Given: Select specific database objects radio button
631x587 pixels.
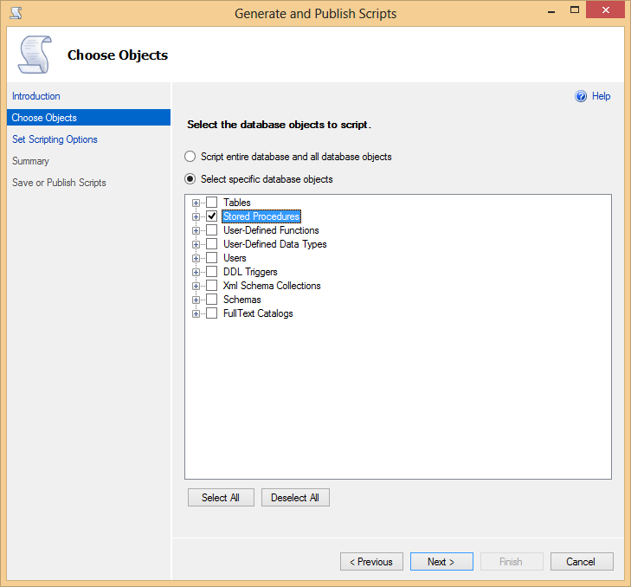Looking at the screenshot, I should pyautogui.click(x=190, y=178).
